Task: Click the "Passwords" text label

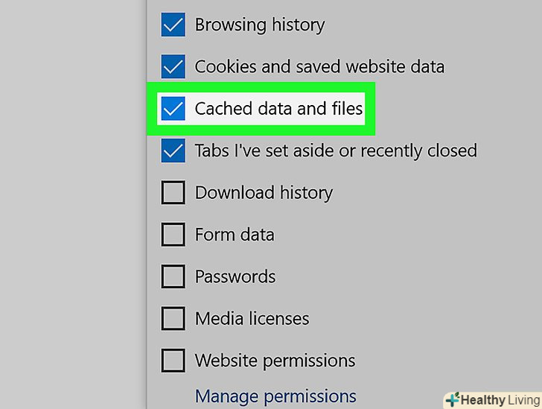Action: [235, 277]
